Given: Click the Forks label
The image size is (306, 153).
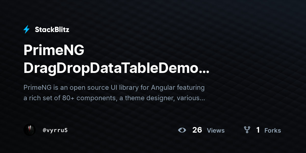Looking at the screenshot, I should tap(273, 131).
